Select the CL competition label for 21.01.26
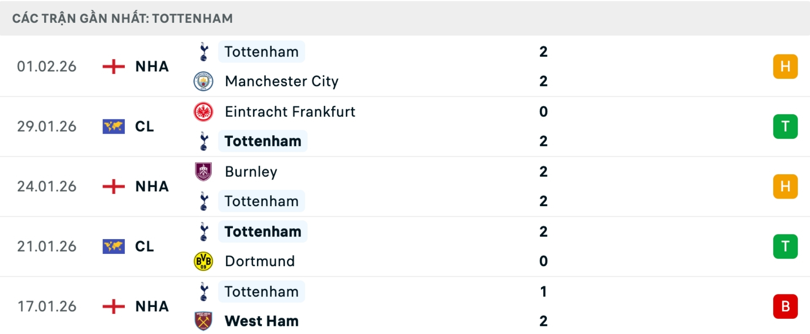The width and height of the screenshot is (810, 334). (144, 246)
